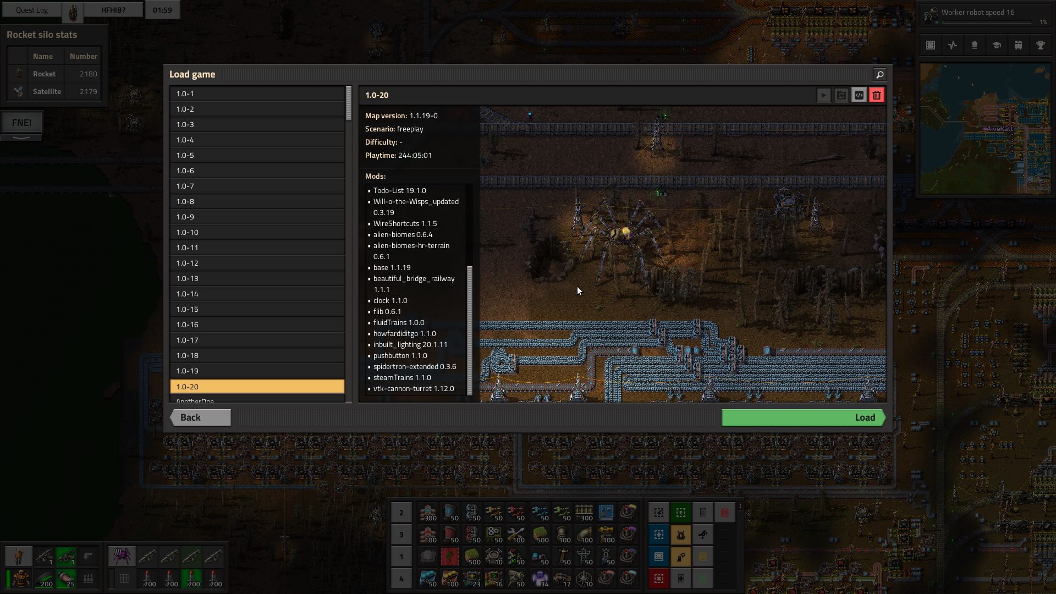Open the trains overview icon
Viewport: 1056px width, 594px height.
pos(1018,46)
